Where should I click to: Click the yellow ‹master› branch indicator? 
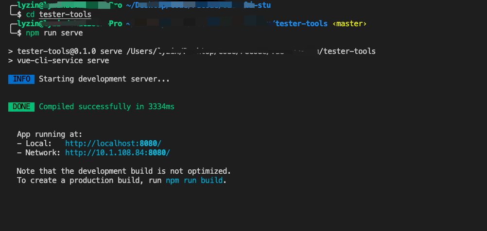[x=349, y=24]
